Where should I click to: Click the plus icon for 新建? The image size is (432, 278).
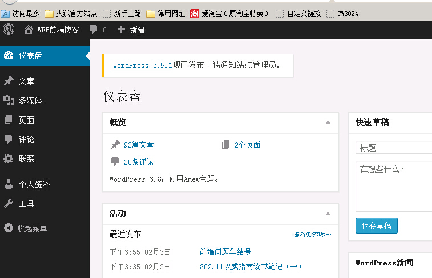tap(121, 30)
